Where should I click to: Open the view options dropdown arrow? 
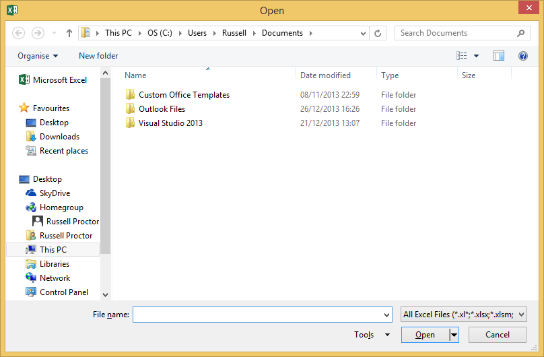point(477,56)
